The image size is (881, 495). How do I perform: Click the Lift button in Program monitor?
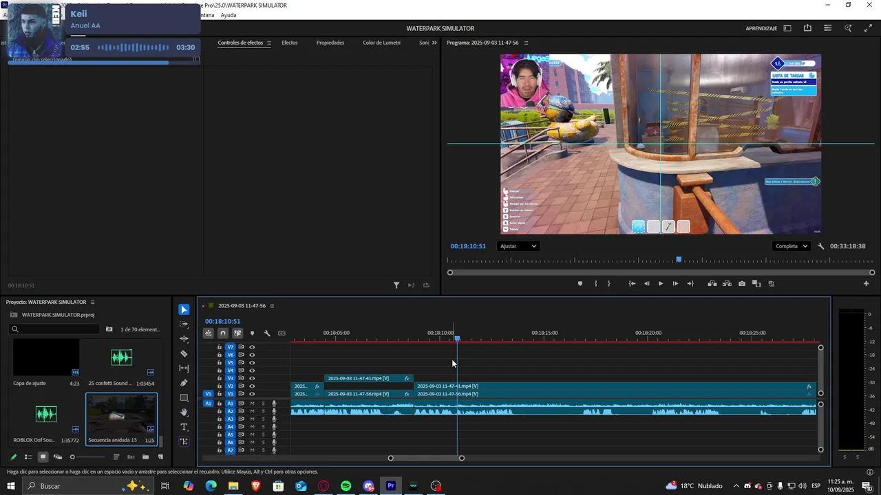[712, 283]
